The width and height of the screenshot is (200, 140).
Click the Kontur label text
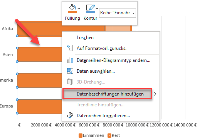[x=91, y=18]
